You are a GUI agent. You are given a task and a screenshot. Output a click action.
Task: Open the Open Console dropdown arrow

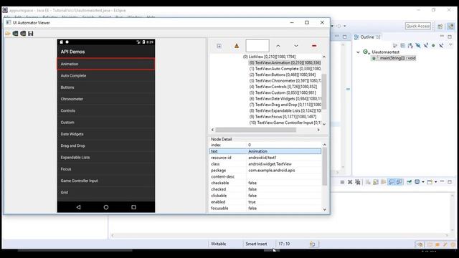435,182
